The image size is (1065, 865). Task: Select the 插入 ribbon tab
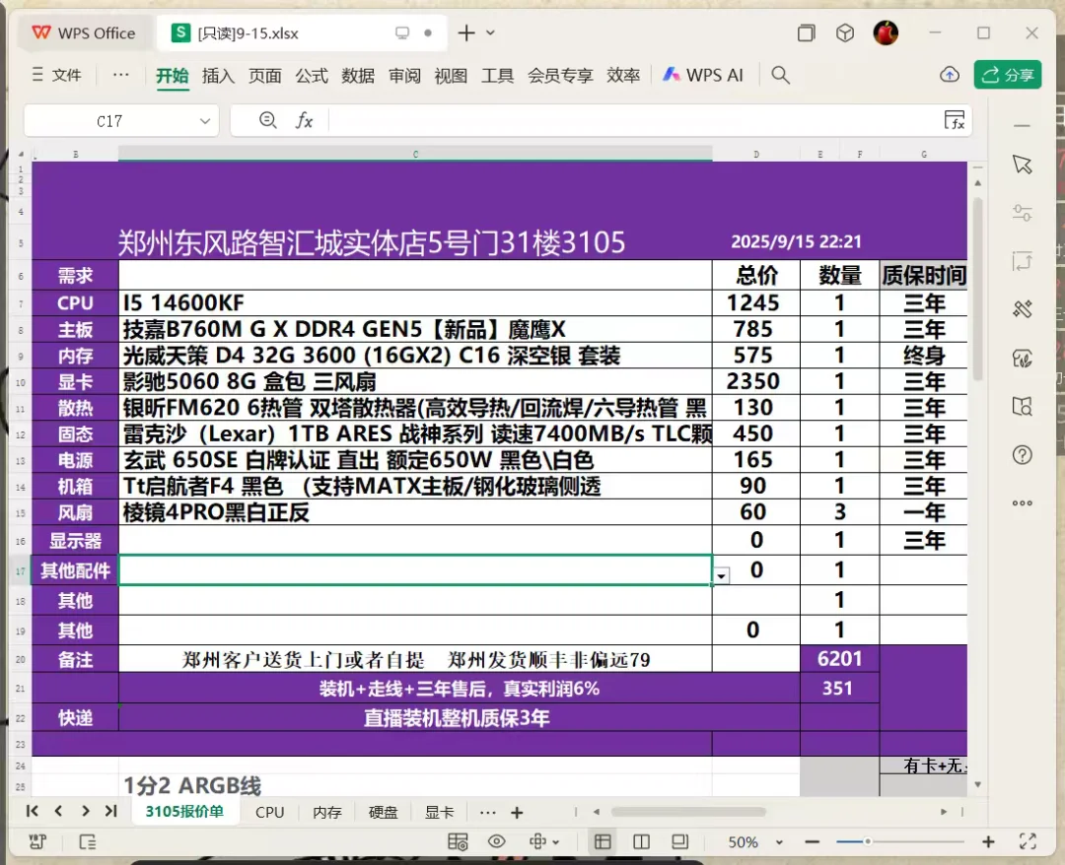[218, 75]
